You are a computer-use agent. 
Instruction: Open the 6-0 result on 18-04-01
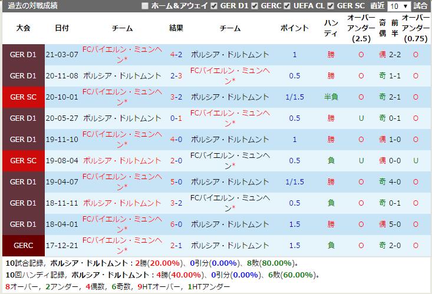(176, 224)
